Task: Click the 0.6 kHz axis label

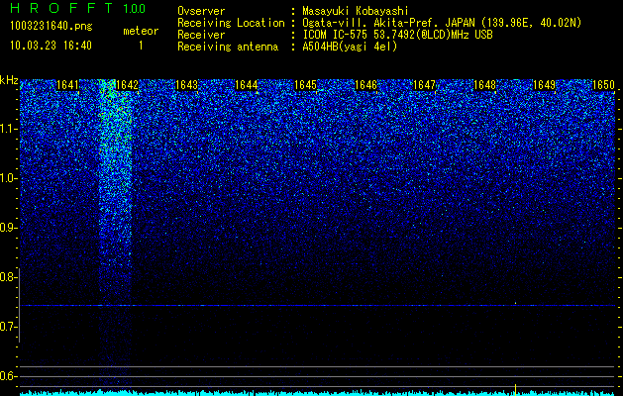Action: pyautogui.click(x=8, y=376)
